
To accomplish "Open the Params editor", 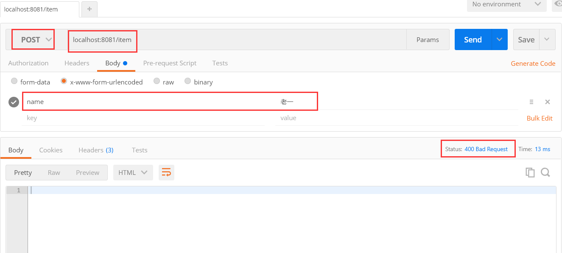I will (428, 39).
